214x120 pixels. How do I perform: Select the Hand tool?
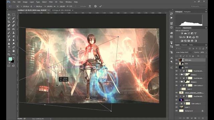tap(13, 51)
